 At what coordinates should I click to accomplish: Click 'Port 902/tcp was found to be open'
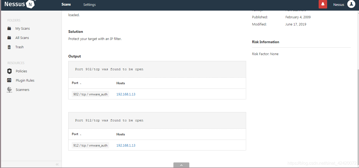click(x=109, y=69)
